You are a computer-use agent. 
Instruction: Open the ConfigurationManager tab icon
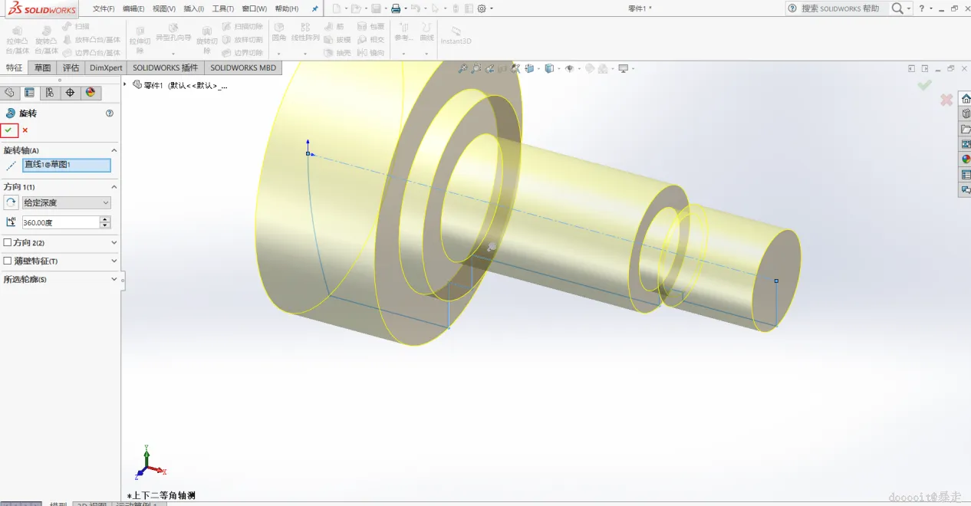pos(49,93)
